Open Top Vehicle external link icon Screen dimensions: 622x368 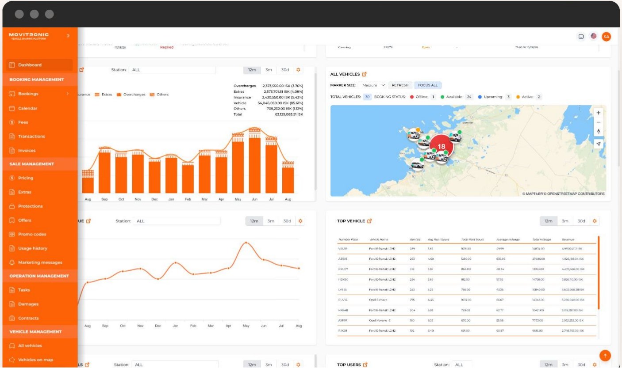[x=369, y=221]
